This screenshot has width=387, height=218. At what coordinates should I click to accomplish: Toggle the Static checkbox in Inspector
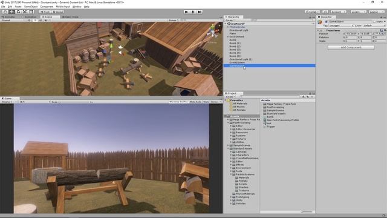(374, 22)
